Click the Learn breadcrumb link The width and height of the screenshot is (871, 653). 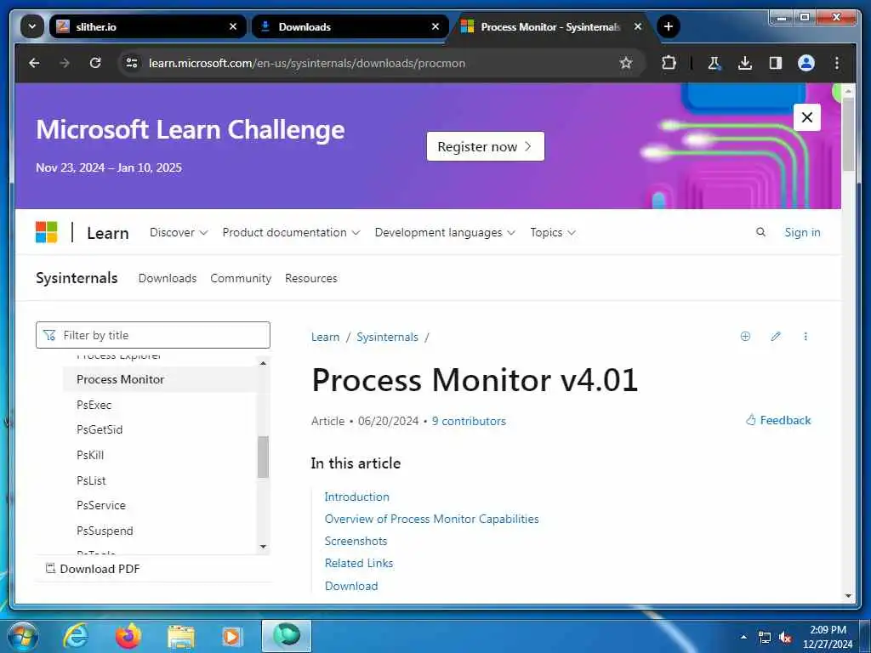325,337
